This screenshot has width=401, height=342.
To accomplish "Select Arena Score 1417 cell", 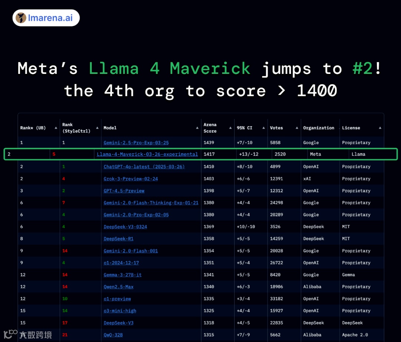I will click(x=209, y=154).
